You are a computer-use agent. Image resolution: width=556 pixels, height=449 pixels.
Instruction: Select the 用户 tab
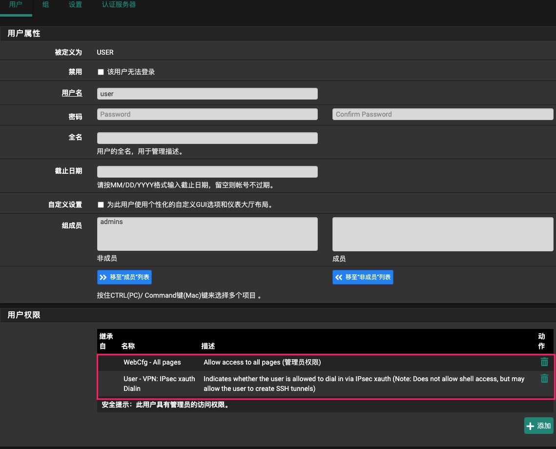(x=16, y=5)
